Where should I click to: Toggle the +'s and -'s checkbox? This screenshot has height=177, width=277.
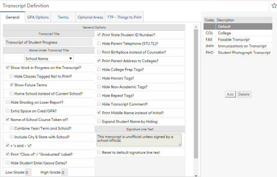[x=7, y=145]
